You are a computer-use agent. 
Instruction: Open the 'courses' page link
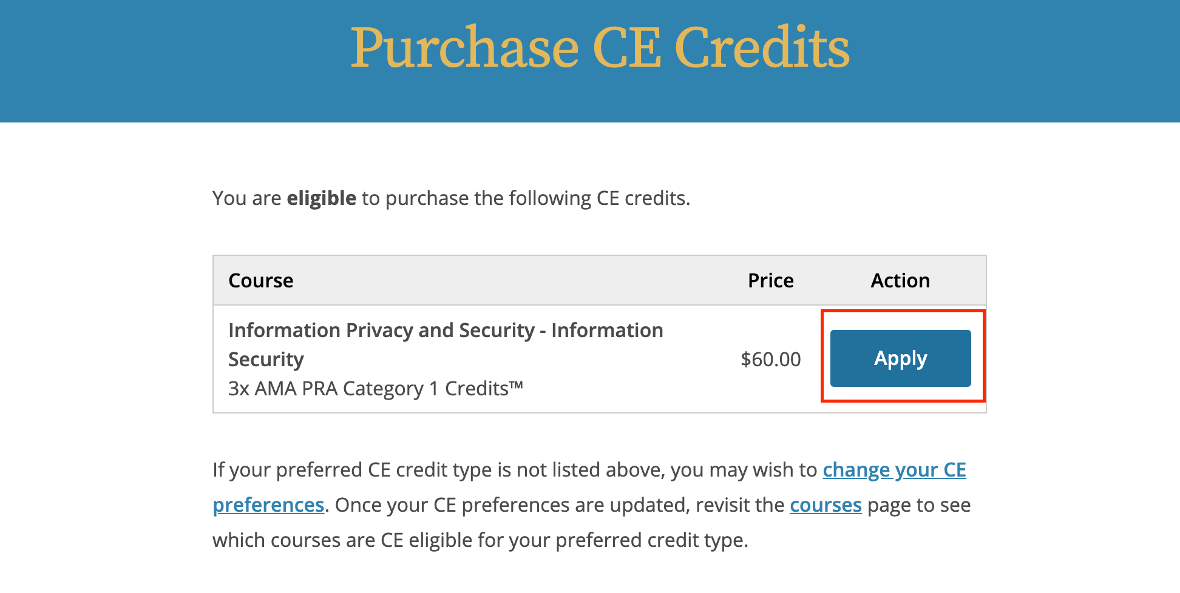coord(826,505)
